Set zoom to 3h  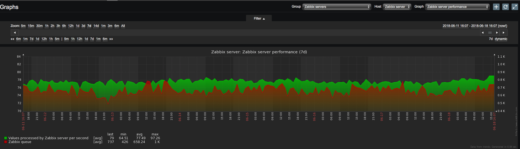pyautogui.click(x=58, y=26)
